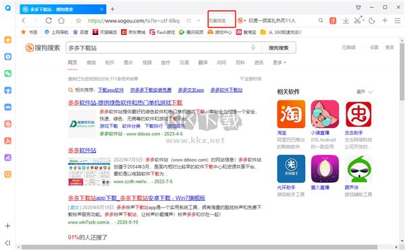Open the 上网导航 bookmark
Screen dimensions: 405x250
(x=56, y=32)
